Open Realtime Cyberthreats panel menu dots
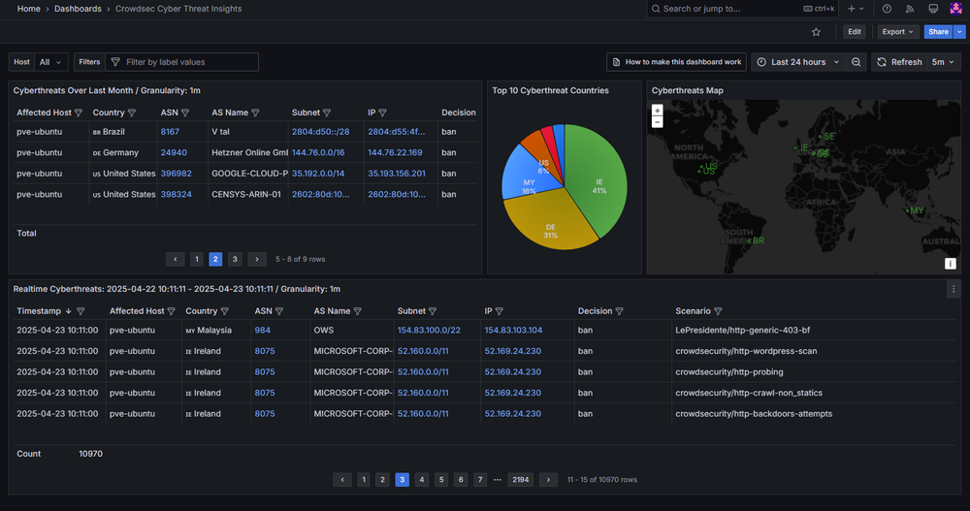Screen dimensions: 970x511 click(x=954, y=289)
